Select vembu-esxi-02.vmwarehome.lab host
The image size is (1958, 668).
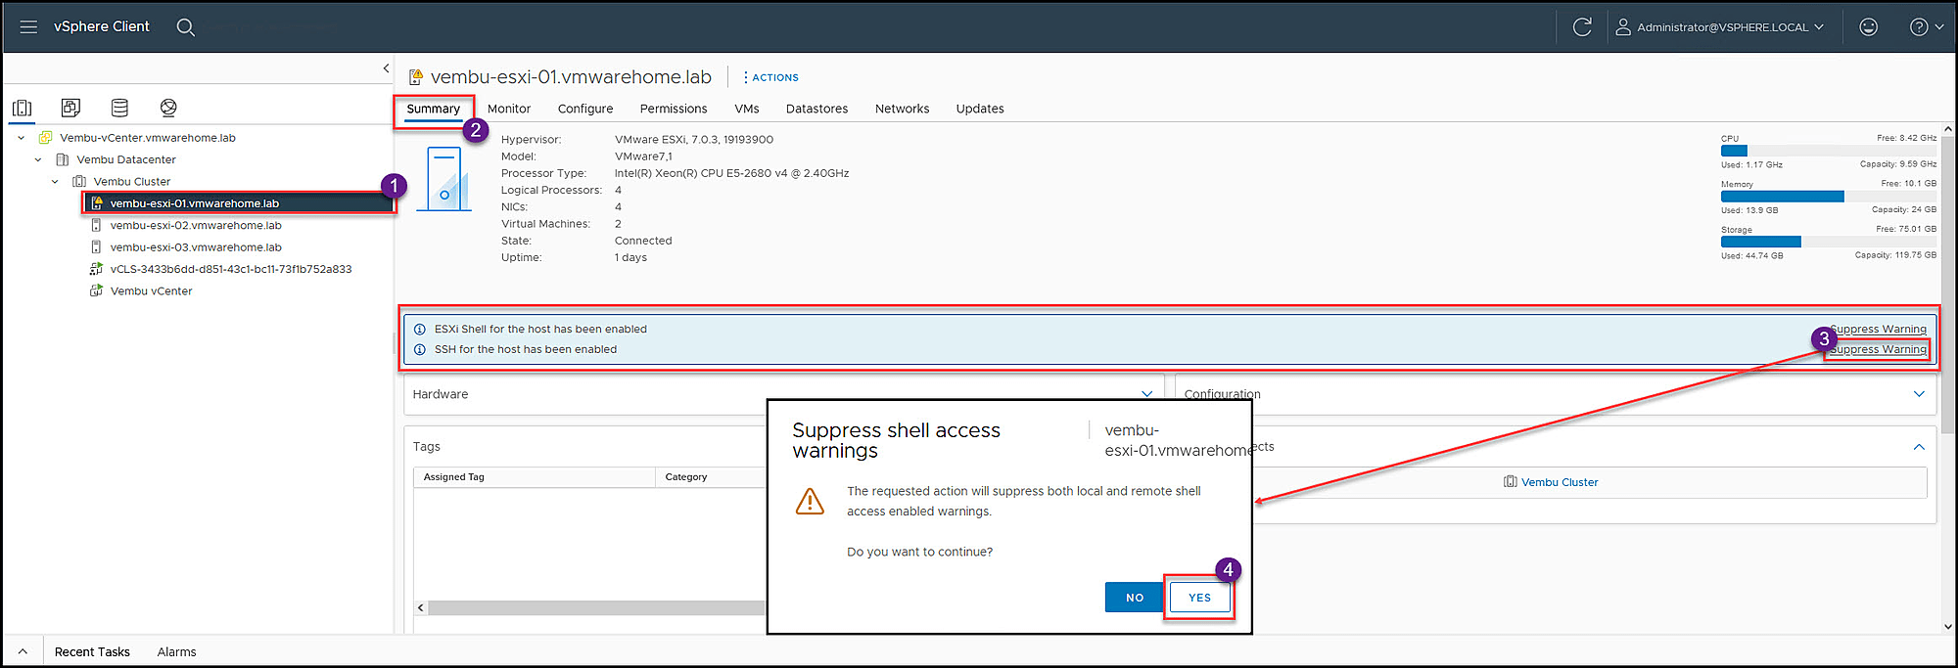tap(196, 226)
